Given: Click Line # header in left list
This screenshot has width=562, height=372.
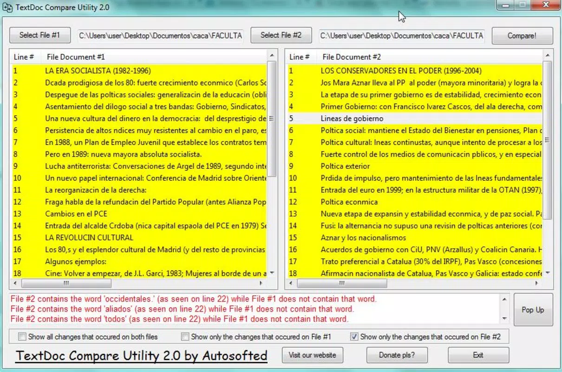Looking at the screenshot, I should pos(26,57).
